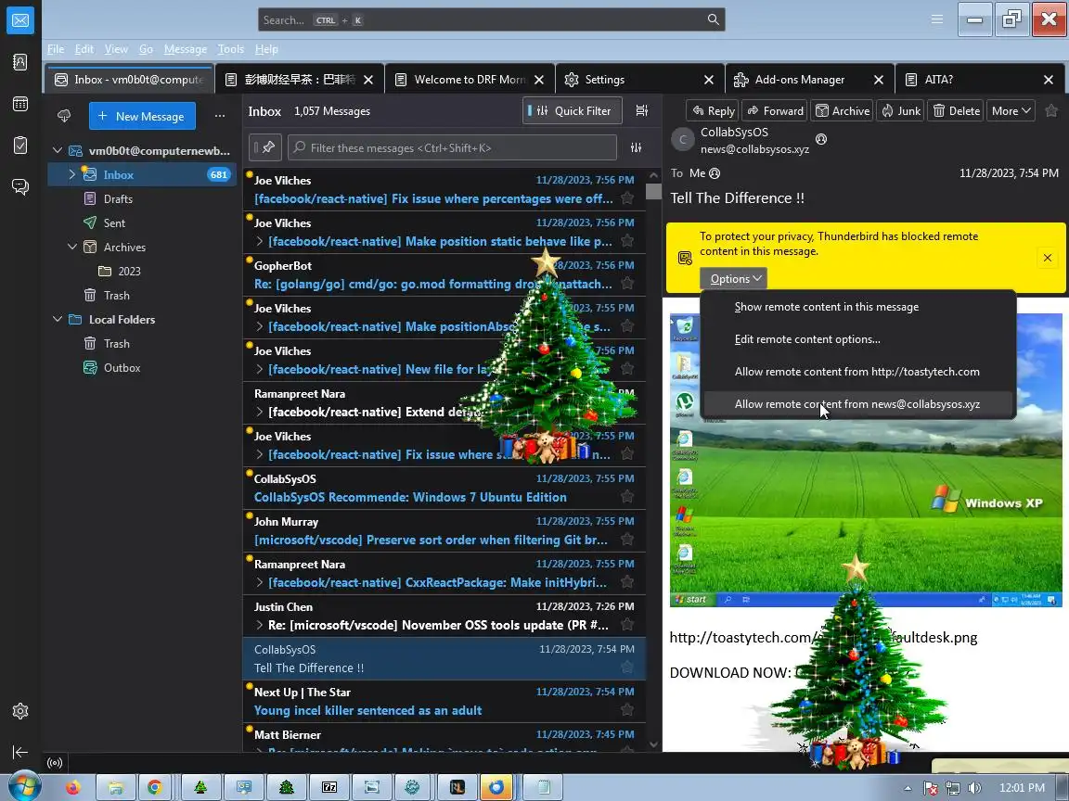Open the Tools menu
Viewport: 1069px width, 801px height.
tap(230, 49)
